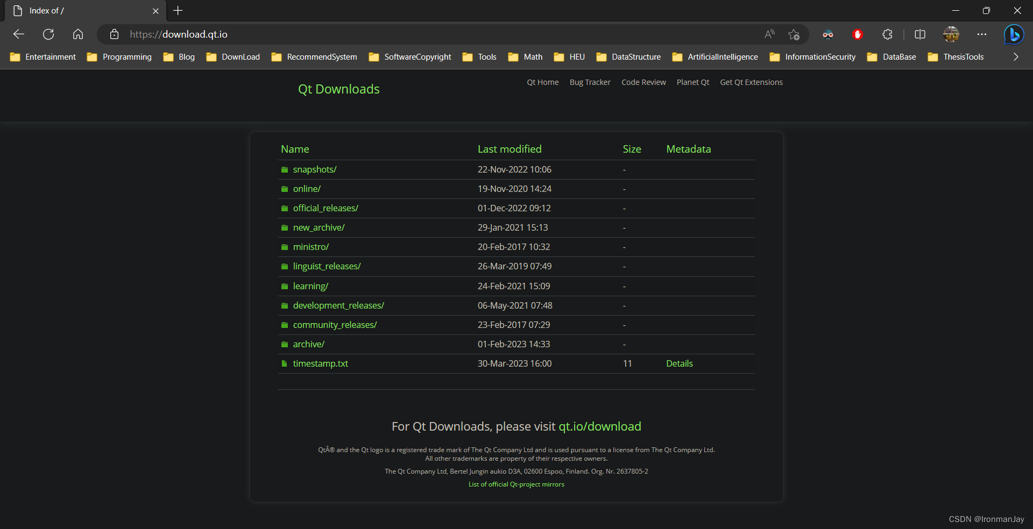Open Get Qt Extensions menu link
The width and height of the screenshot is (1033, 529).
[x=752, y=82]
